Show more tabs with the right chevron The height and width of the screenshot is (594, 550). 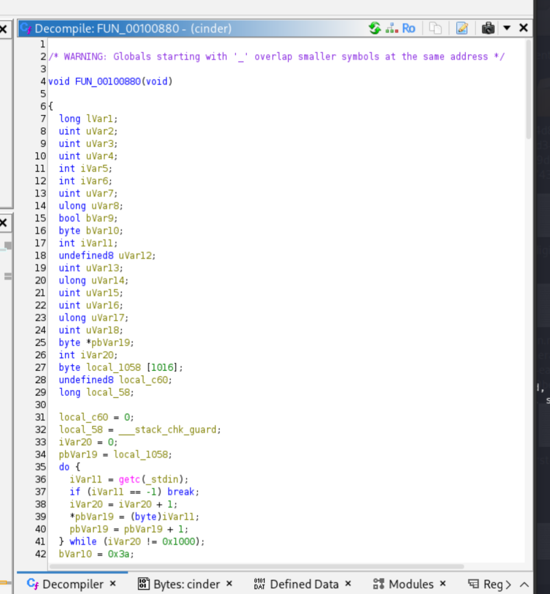[508, 585]
